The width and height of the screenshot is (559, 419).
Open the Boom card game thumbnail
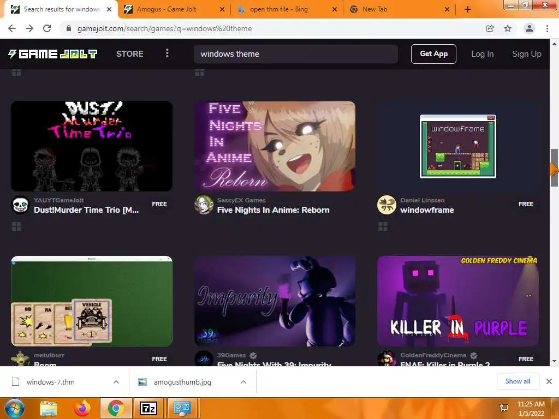[x=92, y=301]
